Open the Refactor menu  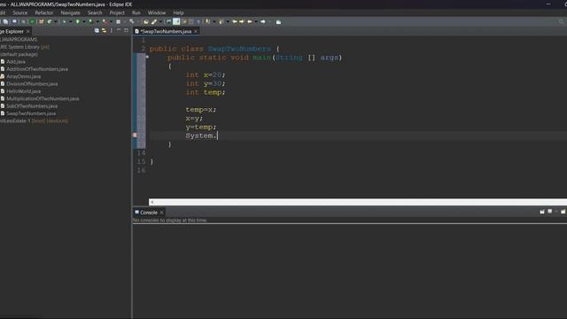pyautogui.click(x=44, y=12)
